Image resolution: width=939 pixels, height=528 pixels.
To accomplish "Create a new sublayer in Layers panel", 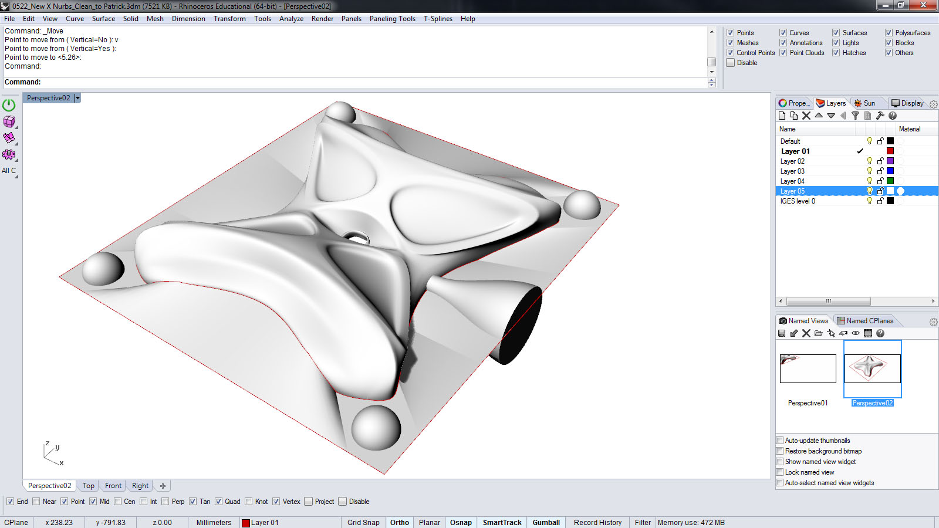I will (x=794, y=116).
